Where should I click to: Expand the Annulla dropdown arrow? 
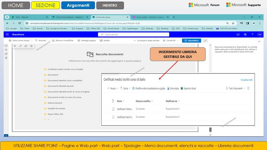point(48,41)
